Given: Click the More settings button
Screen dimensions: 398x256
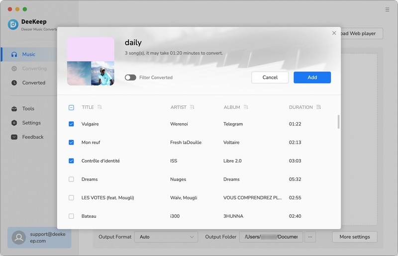Looking at the screenshot, I should [x=355, y=237].
